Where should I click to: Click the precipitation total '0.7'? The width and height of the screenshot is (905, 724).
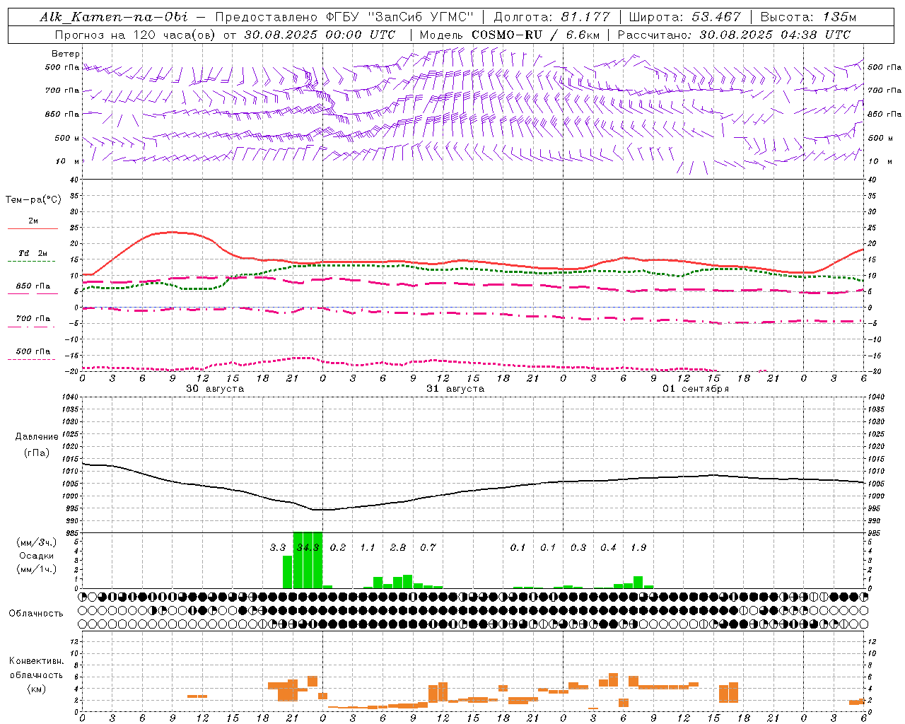pos(428,548)
